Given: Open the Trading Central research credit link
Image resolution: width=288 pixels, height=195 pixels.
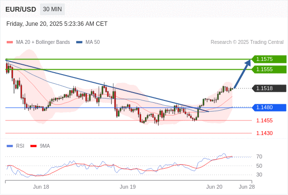Looking at the screenshot, I should [x=247, y=42].
